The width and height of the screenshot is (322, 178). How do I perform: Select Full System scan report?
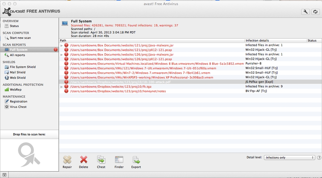pyautogui.click(x=19, y=50)
